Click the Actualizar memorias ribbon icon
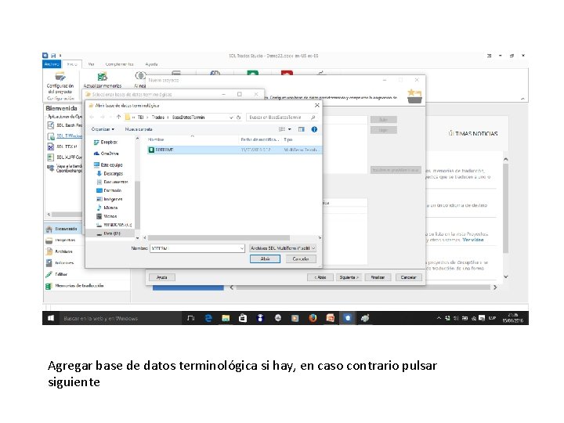 (103, 76)
